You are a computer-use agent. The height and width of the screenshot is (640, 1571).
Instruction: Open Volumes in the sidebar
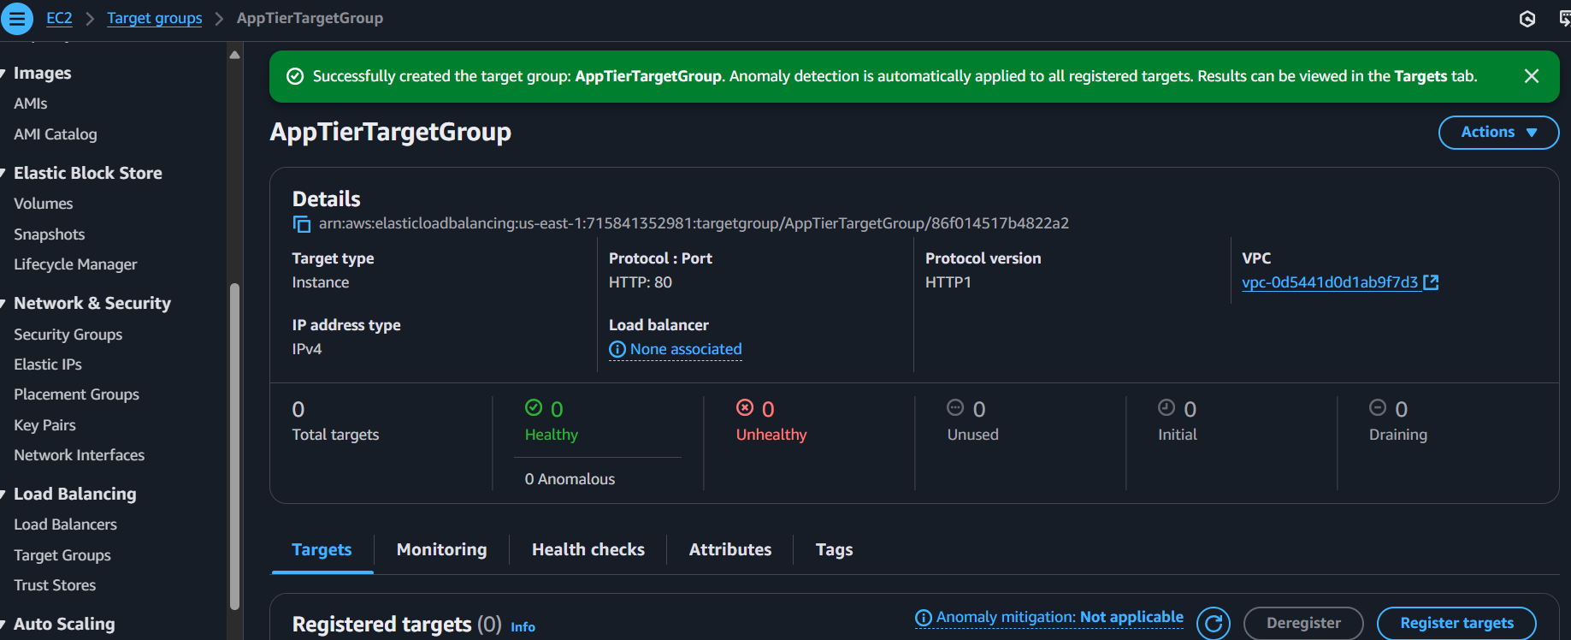(44, 204)
